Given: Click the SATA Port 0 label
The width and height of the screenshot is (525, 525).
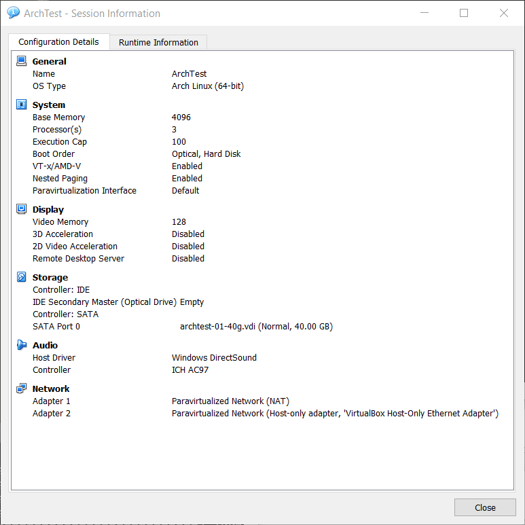Looking at the screenshot, I should pos(56,327).
